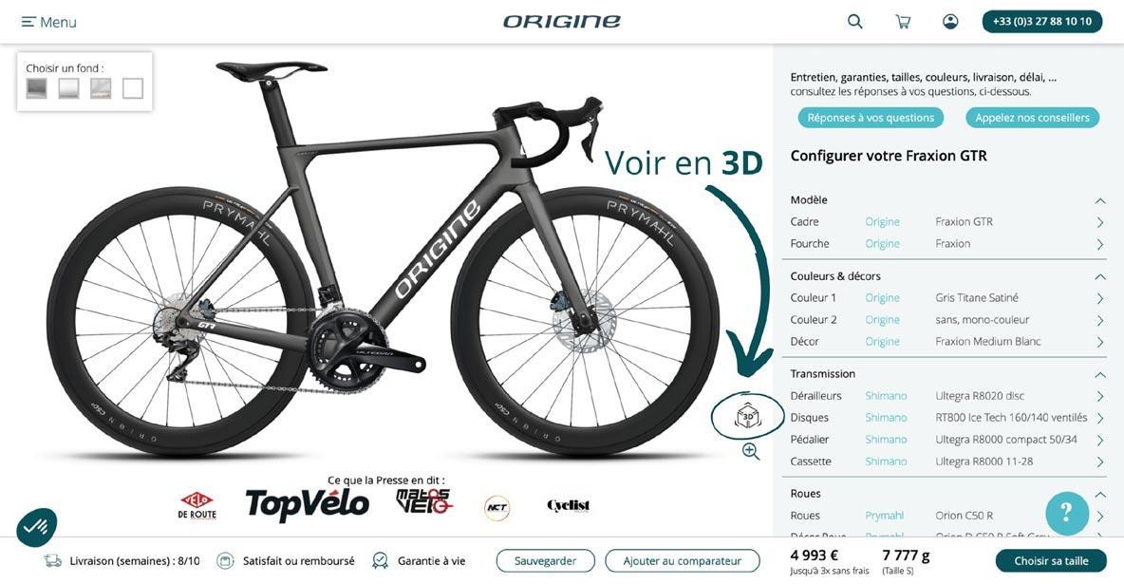
Task: Click the Origine logo in header
Action: [x=561, y=22]
